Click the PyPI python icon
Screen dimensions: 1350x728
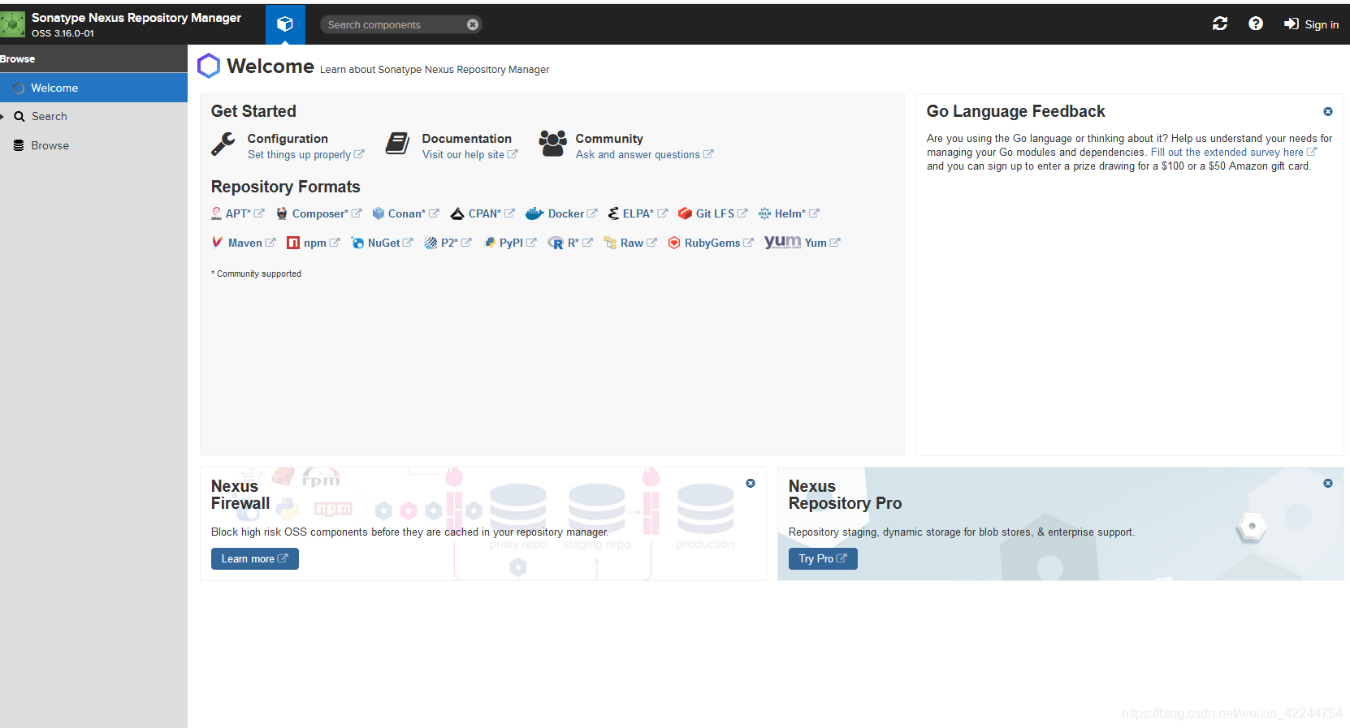[x=490, y=242]
